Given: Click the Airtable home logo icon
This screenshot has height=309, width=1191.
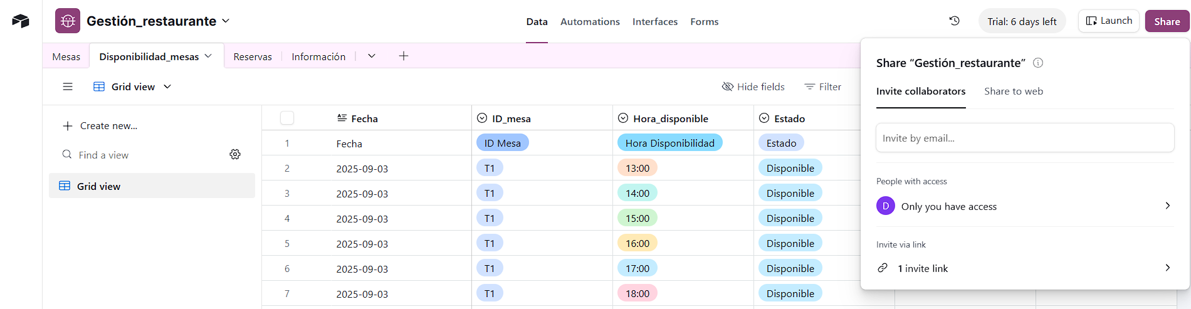Looking at the screenshot, I should (x=21, y=21).
